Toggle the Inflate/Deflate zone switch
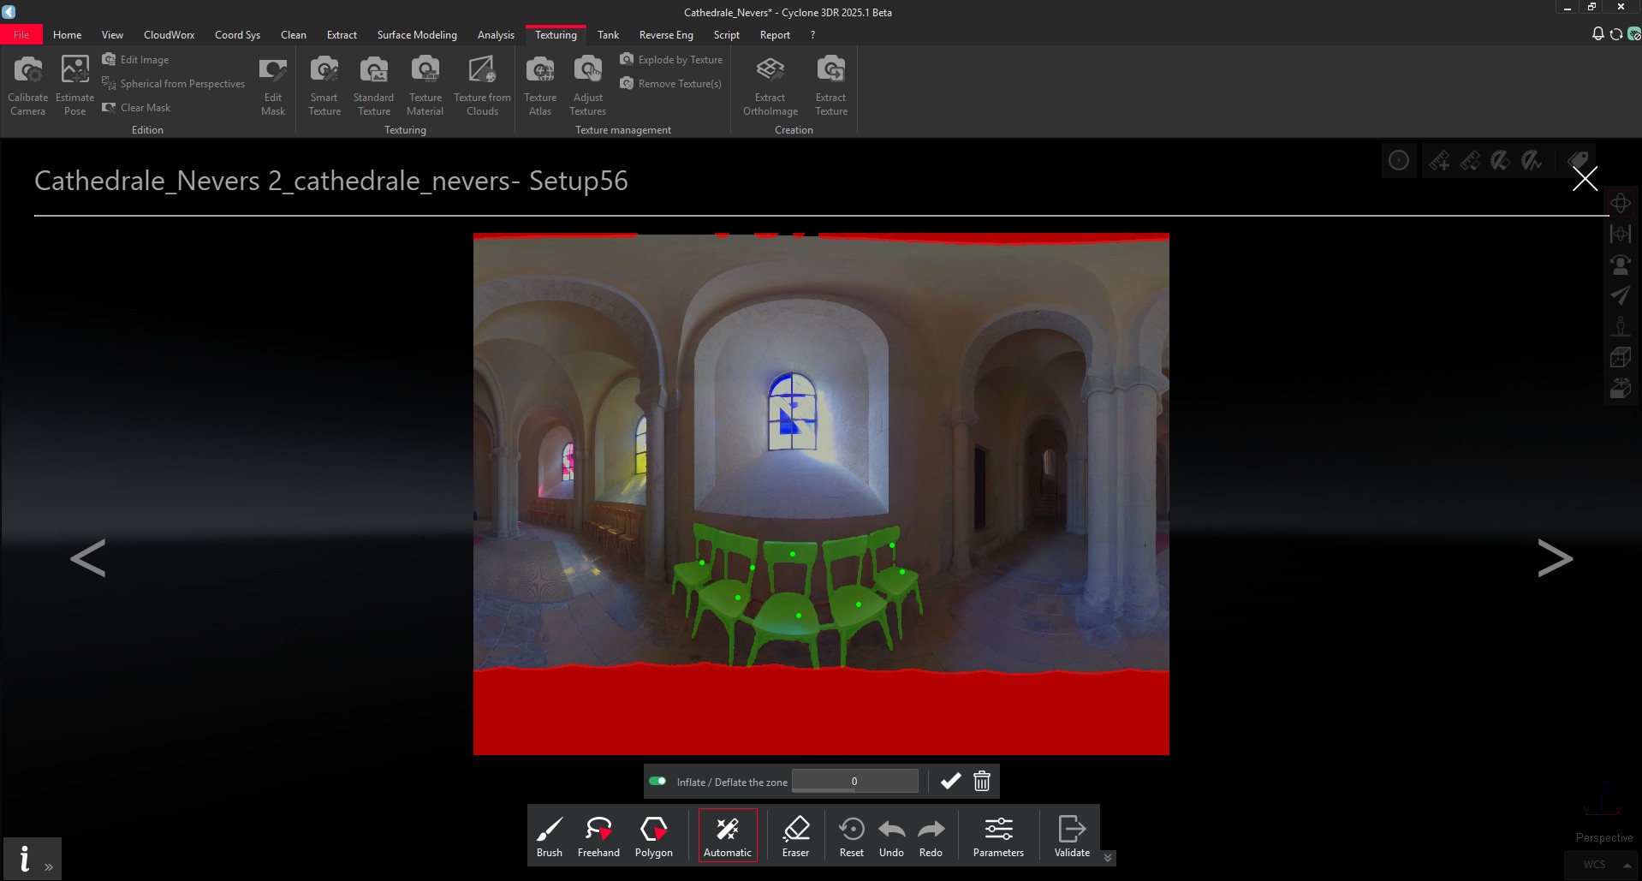 point(658,781)
